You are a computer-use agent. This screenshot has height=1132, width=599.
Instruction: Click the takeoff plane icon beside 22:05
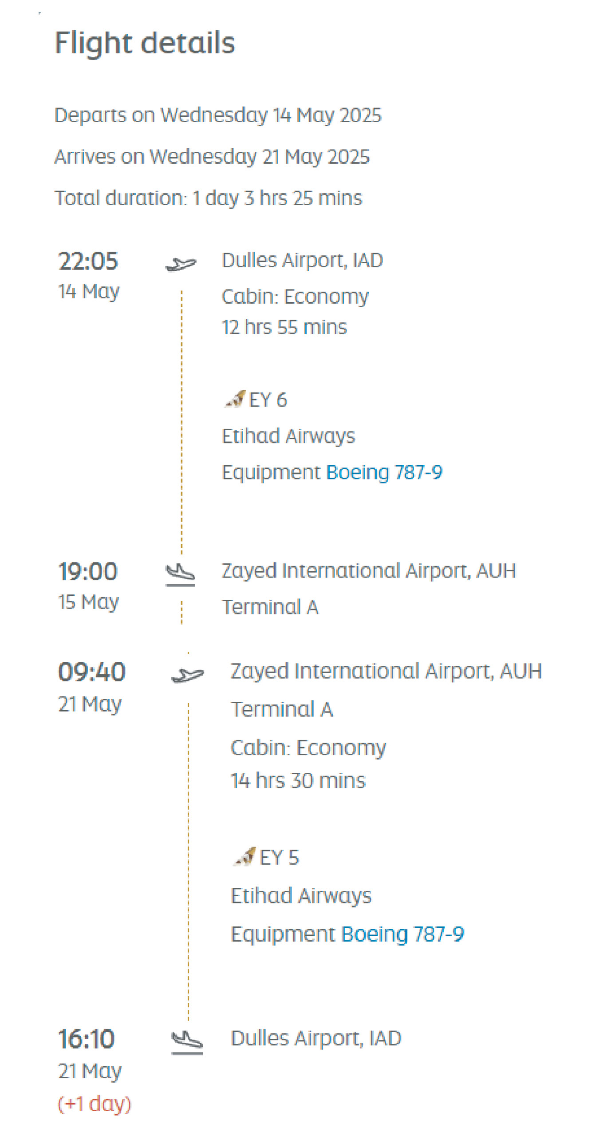(181, 264)
